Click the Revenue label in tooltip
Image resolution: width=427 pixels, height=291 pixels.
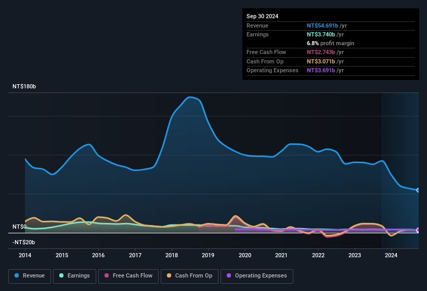pos(257,25)
